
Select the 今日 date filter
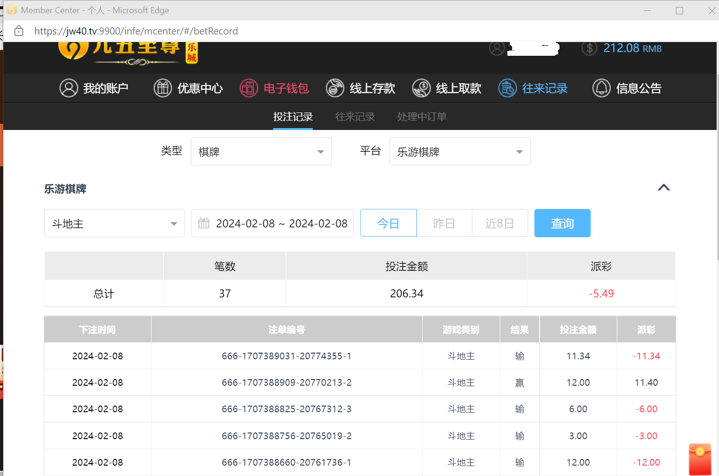tap(388, 223)
